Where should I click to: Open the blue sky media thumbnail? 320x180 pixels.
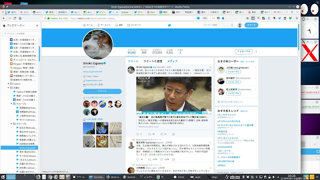pyautogui.click(x=89, y=128)
